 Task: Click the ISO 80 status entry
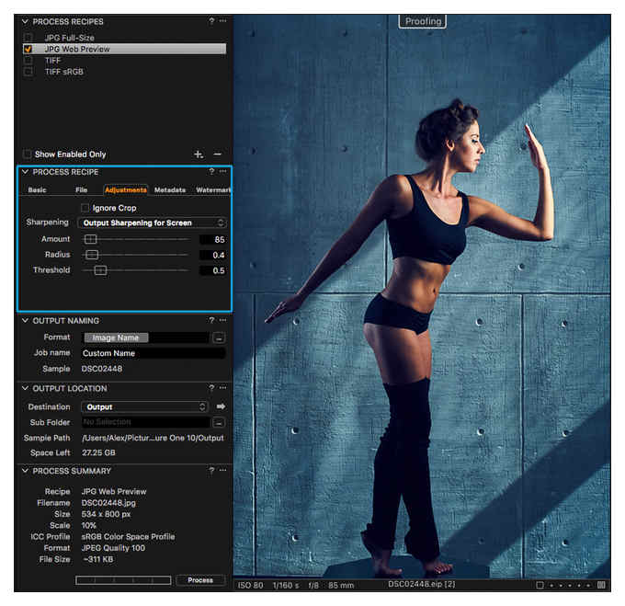coord(250,585)
